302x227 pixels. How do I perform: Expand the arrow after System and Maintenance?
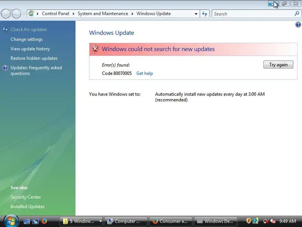[x=133, y=14]
